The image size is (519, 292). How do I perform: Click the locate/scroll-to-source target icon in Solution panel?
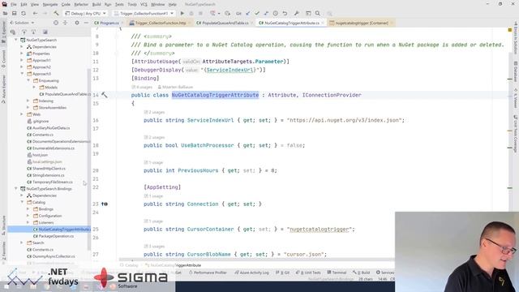56,23
